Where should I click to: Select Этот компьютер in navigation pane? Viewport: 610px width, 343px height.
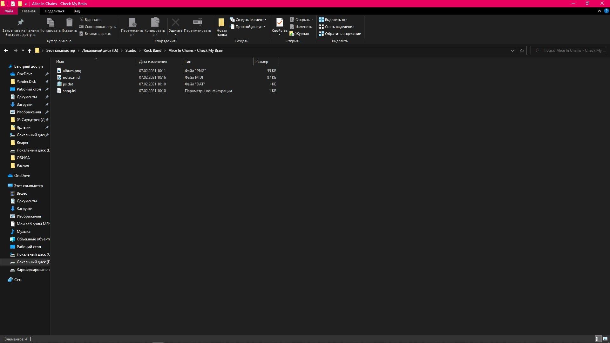click(x=28, y=186)
